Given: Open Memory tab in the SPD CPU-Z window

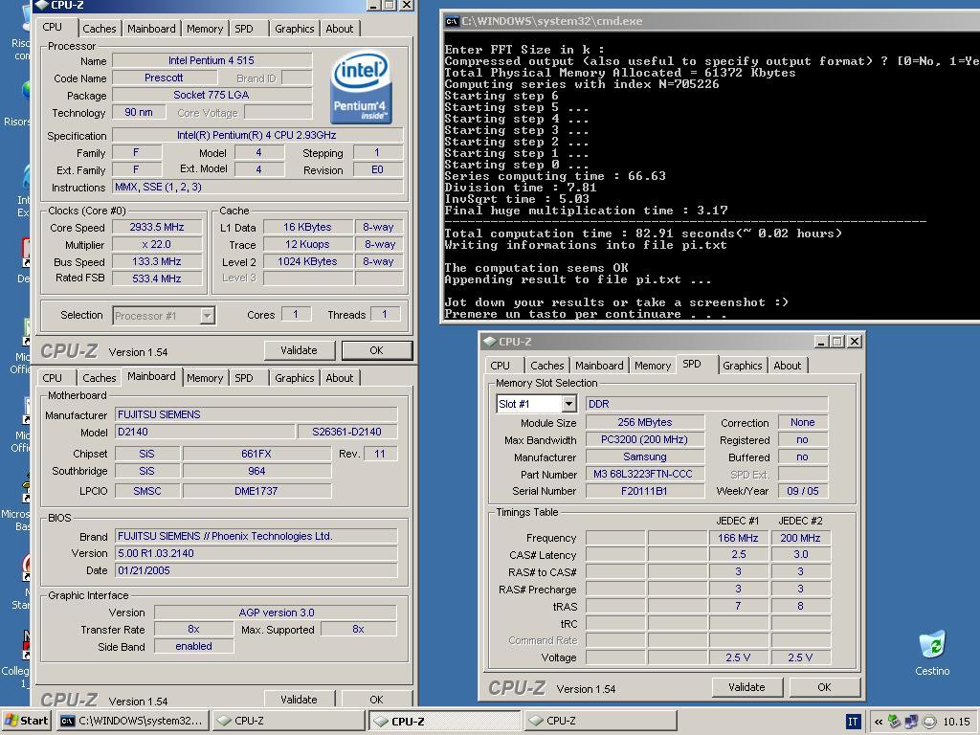Looking at the screenshot, I should pyautogui.click(x=653, y=366).
